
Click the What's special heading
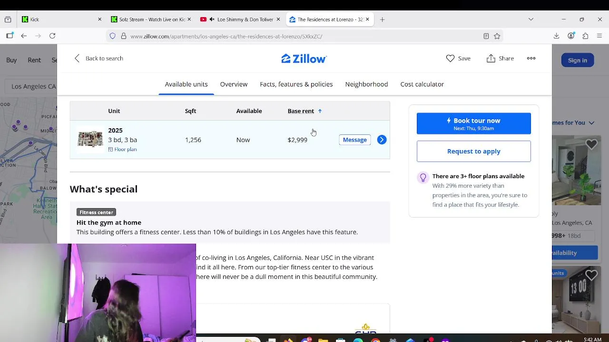pyautogui.click(x=104, y=189)
